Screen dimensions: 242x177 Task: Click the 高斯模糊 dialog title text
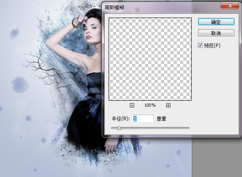coord(114,8)
